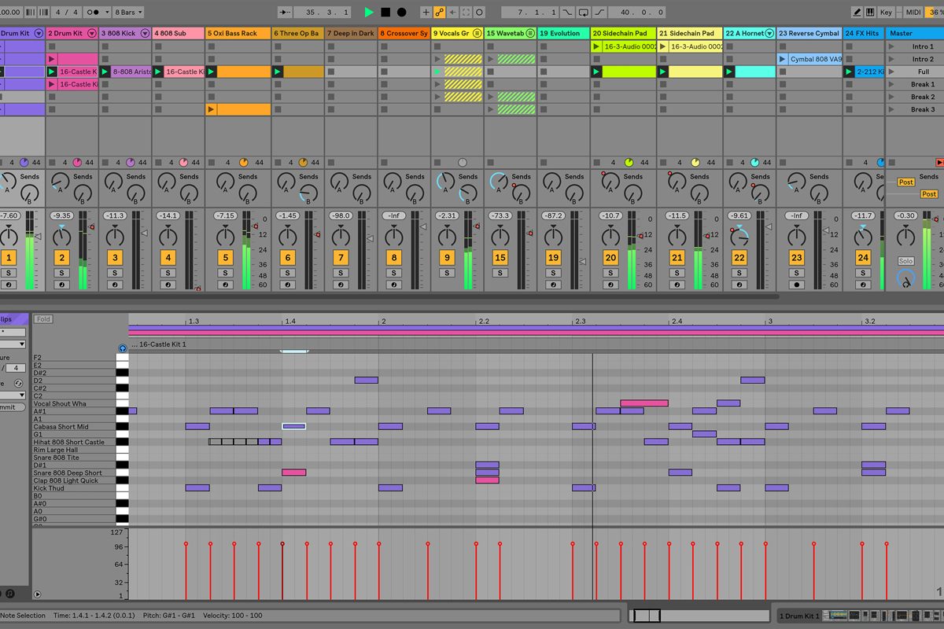Unfold the 9 Vocals Gr group track
Image resolution: width=944 pixels, height=629 pixels.
477,33
